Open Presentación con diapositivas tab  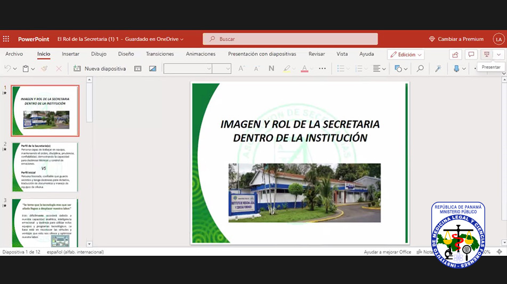(x=262, y=54)
